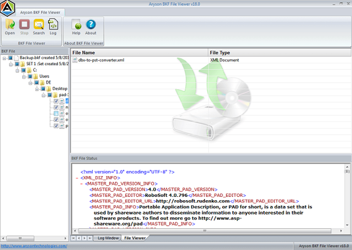
Task: Switch to the Log Window tab
Action: click(x=108, y=238)
